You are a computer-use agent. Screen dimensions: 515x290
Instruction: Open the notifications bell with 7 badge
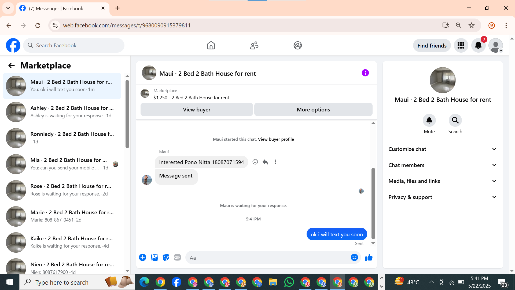(x=478, y=45)
